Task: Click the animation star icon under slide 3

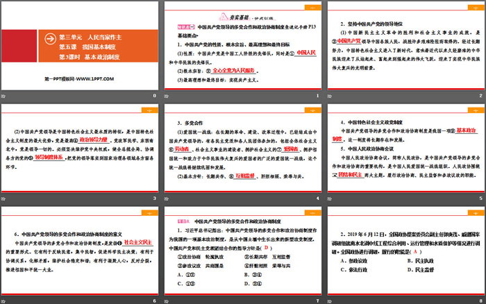Action: [3, 199]
